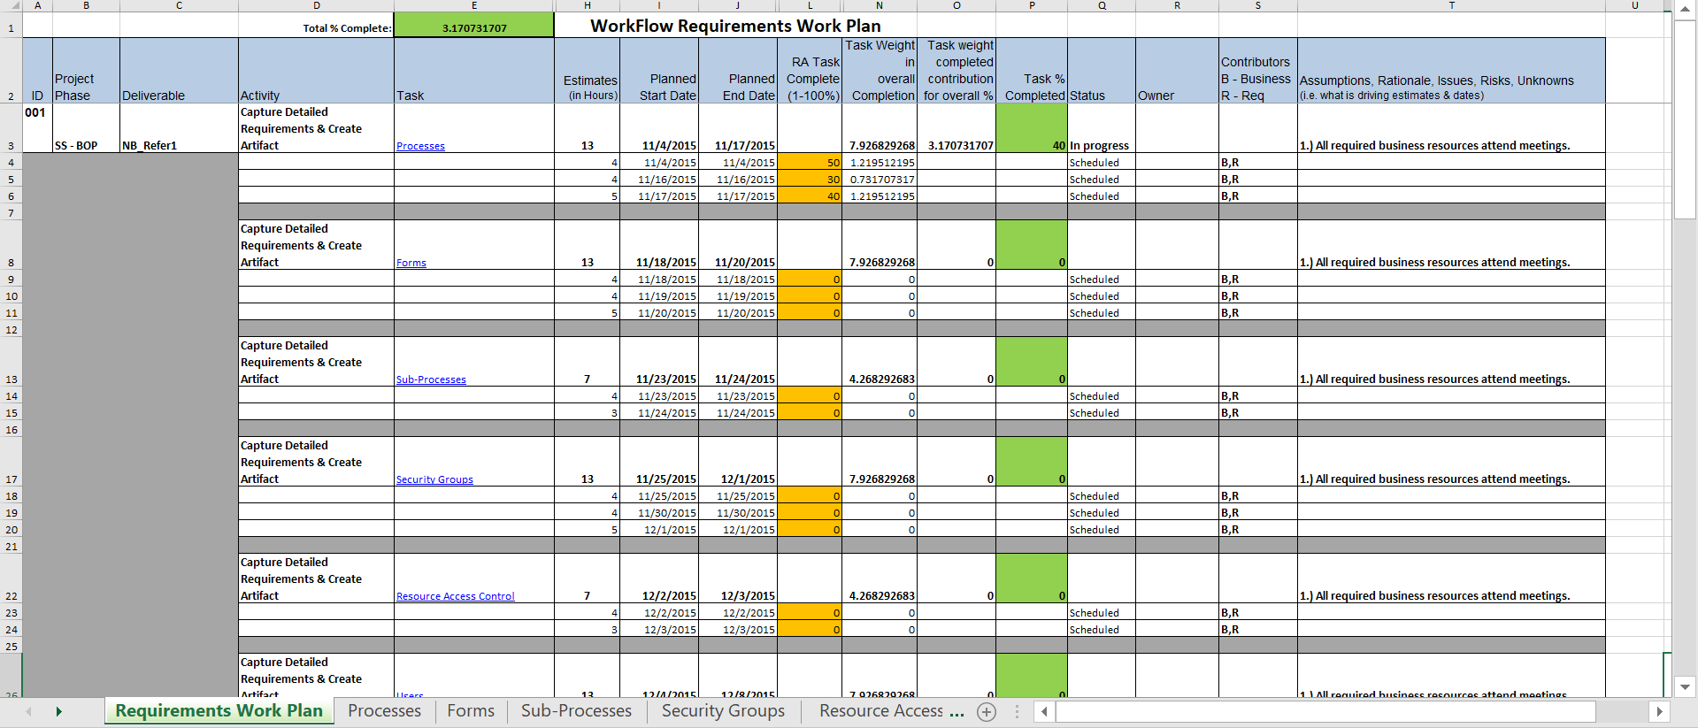Go to the Security Groups sheet tab
This screenshot has width=1698, height=728.
coord(723,711)
